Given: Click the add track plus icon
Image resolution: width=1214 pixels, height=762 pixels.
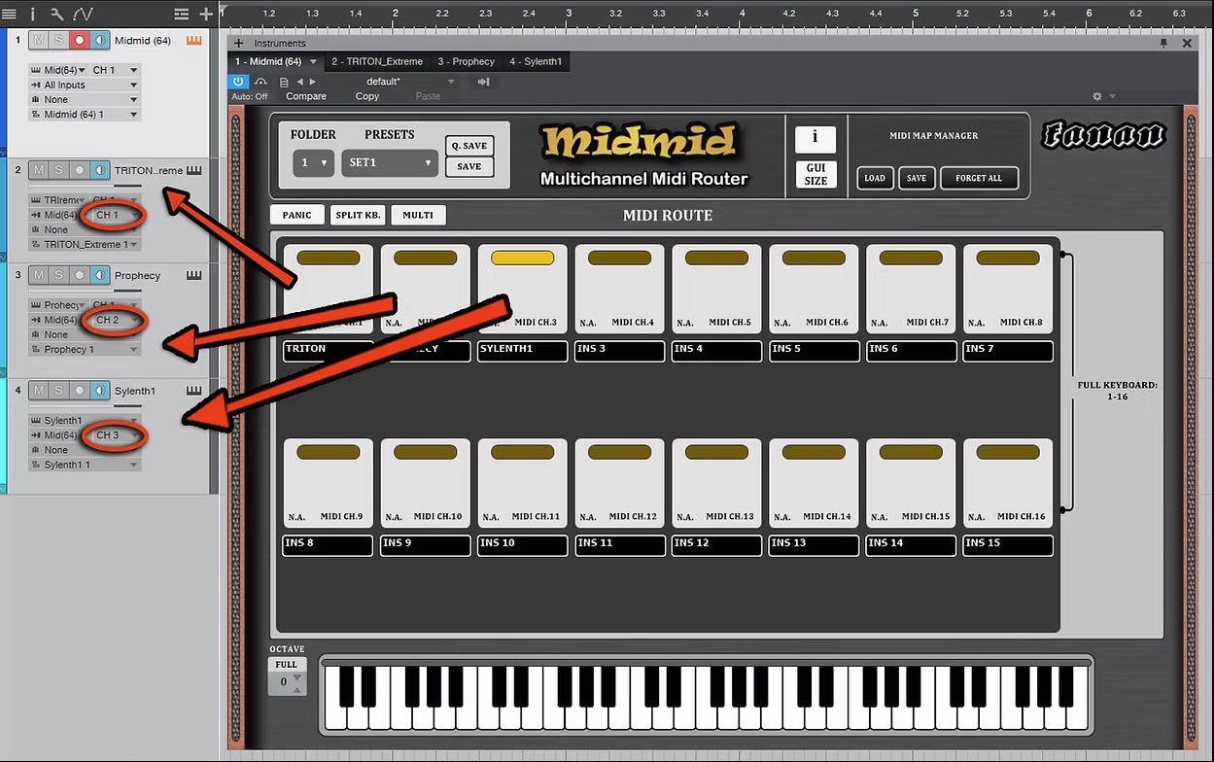Looking at the screenshot, I should pyautogui.click(x=206, y=14).
